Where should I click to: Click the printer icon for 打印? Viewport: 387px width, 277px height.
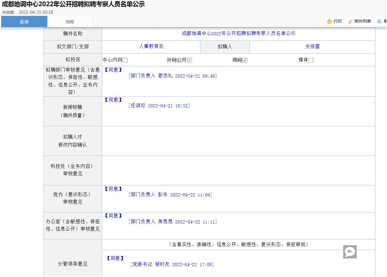tap(329, 21)
